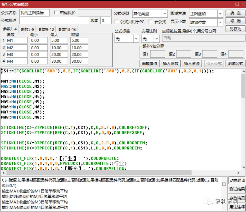
Task: Open the 画线方法 dropdown
Action: click(x=220, y=14)
